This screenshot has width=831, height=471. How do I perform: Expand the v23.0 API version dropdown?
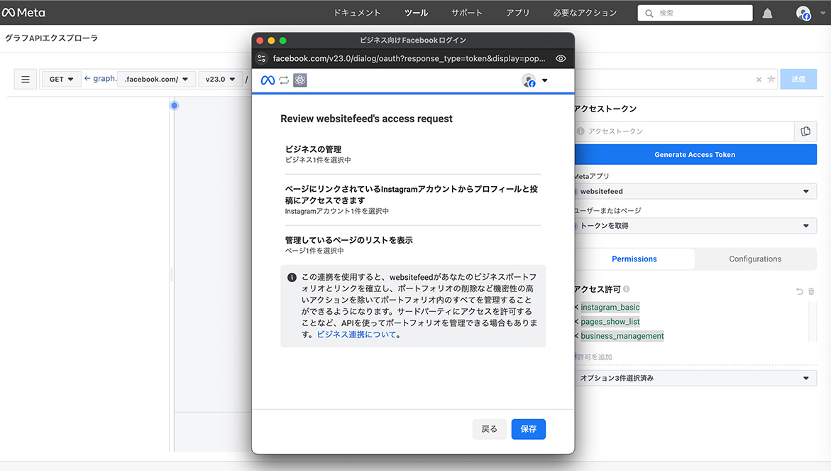point(220,80)
